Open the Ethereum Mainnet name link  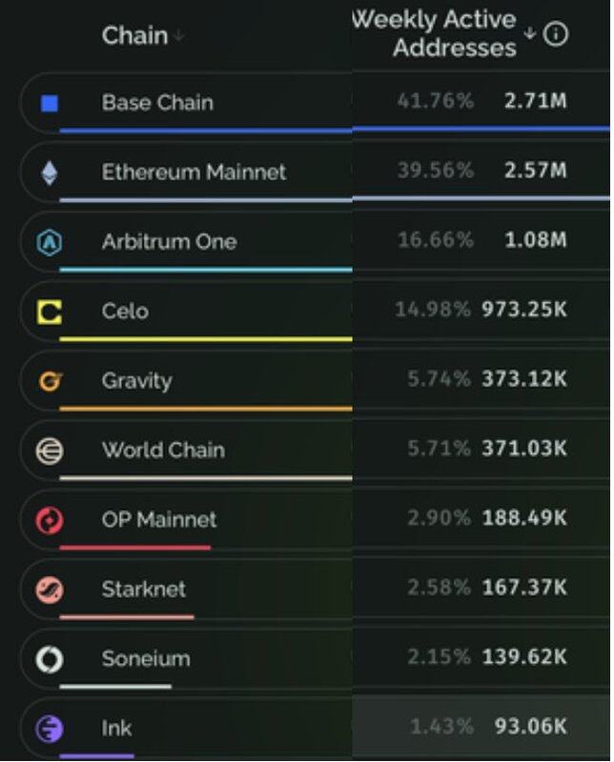click(194, 172)
